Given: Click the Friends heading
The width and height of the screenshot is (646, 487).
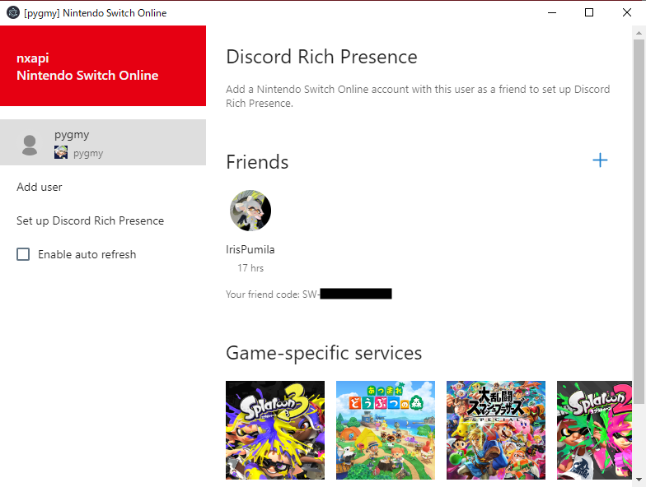Looking at the screenshot, I should [257, 162].
